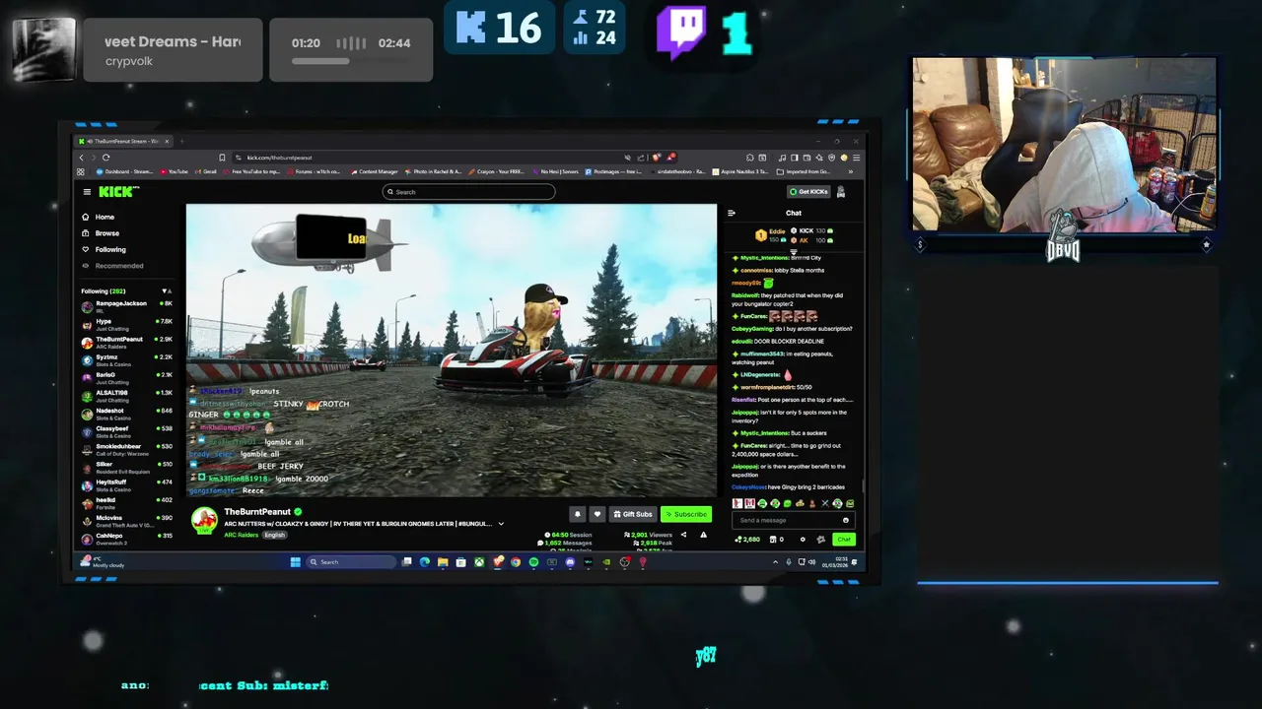Open the Kick hamburger sidebar menu
Viewport: 1262px width, 709px height.
87,192
